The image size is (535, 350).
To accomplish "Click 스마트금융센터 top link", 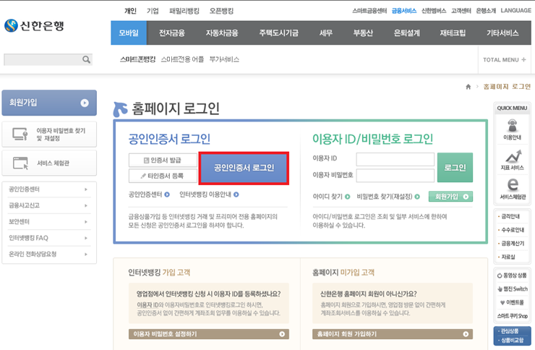I will (369, 11).
